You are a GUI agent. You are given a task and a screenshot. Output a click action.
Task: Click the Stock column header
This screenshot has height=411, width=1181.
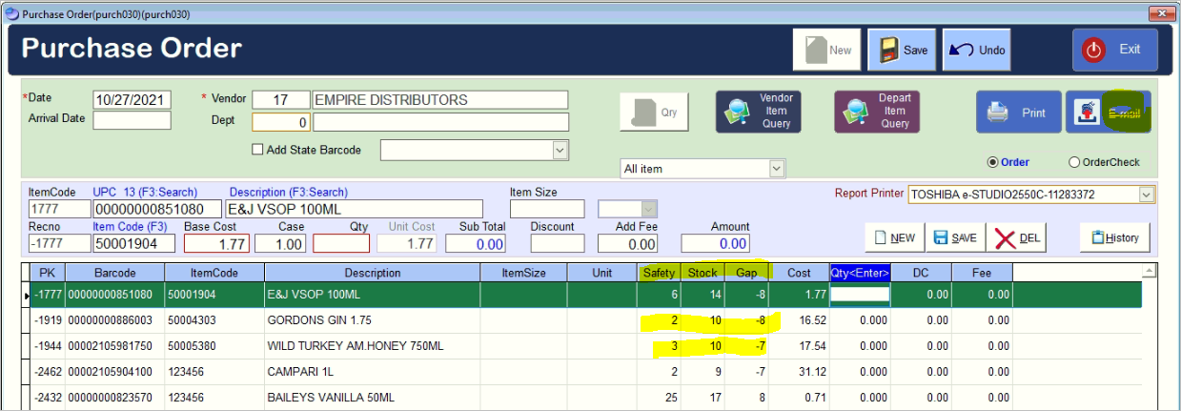(702, 274)
